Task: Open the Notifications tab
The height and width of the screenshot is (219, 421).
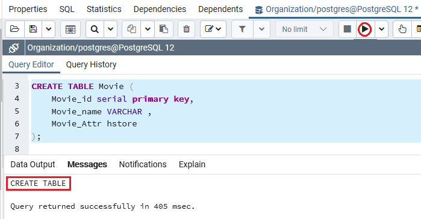Action: (x=143, y=164)
